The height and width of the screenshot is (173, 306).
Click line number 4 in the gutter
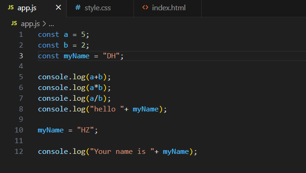21,66
